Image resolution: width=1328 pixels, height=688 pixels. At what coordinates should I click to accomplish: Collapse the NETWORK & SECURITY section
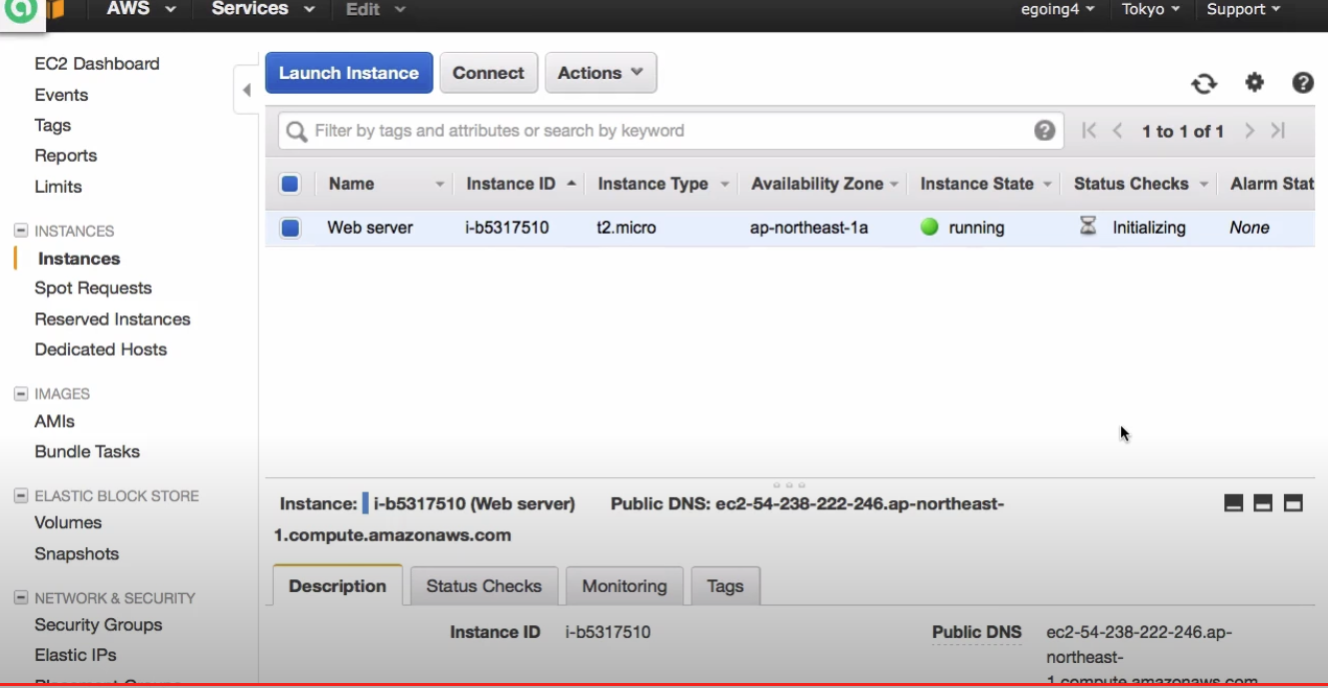pyautogui.click(x=20, y=597)
